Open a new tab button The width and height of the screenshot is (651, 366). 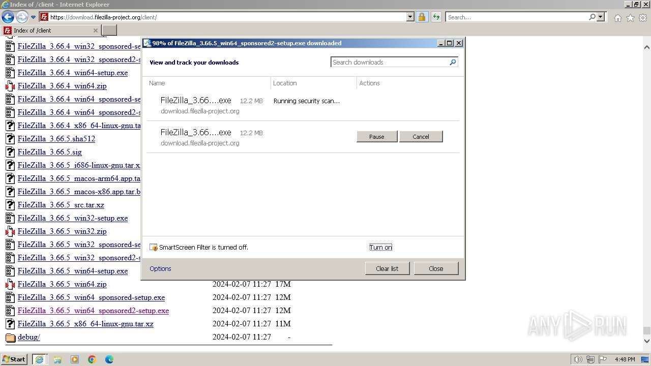pyautogui.click(x=109, y=30)
